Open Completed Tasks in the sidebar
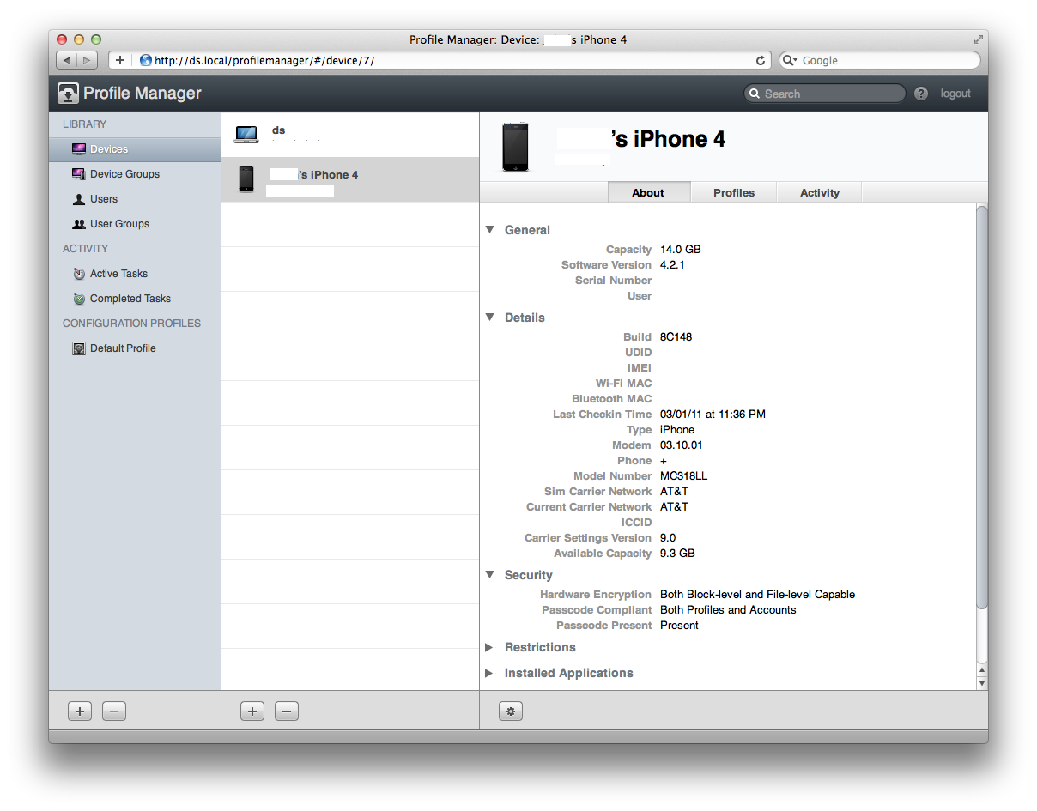Screen dimensions: 1037x811 pyautogui.click(x=135, y=299)
